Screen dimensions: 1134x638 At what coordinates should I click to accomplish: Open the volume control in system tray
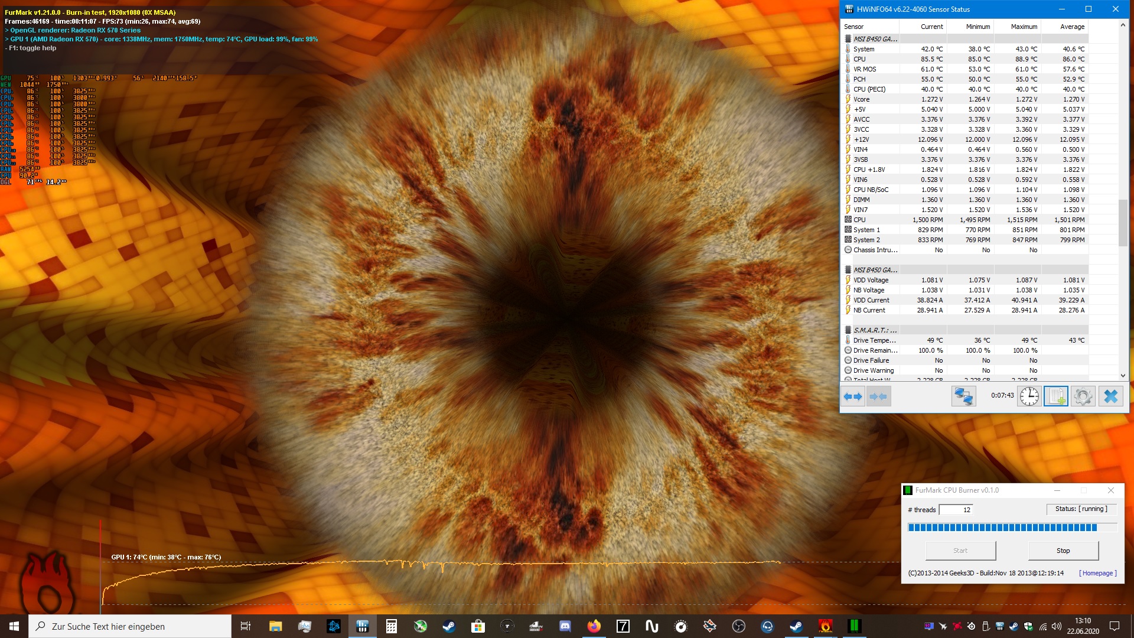click(x=1057, y=626)
